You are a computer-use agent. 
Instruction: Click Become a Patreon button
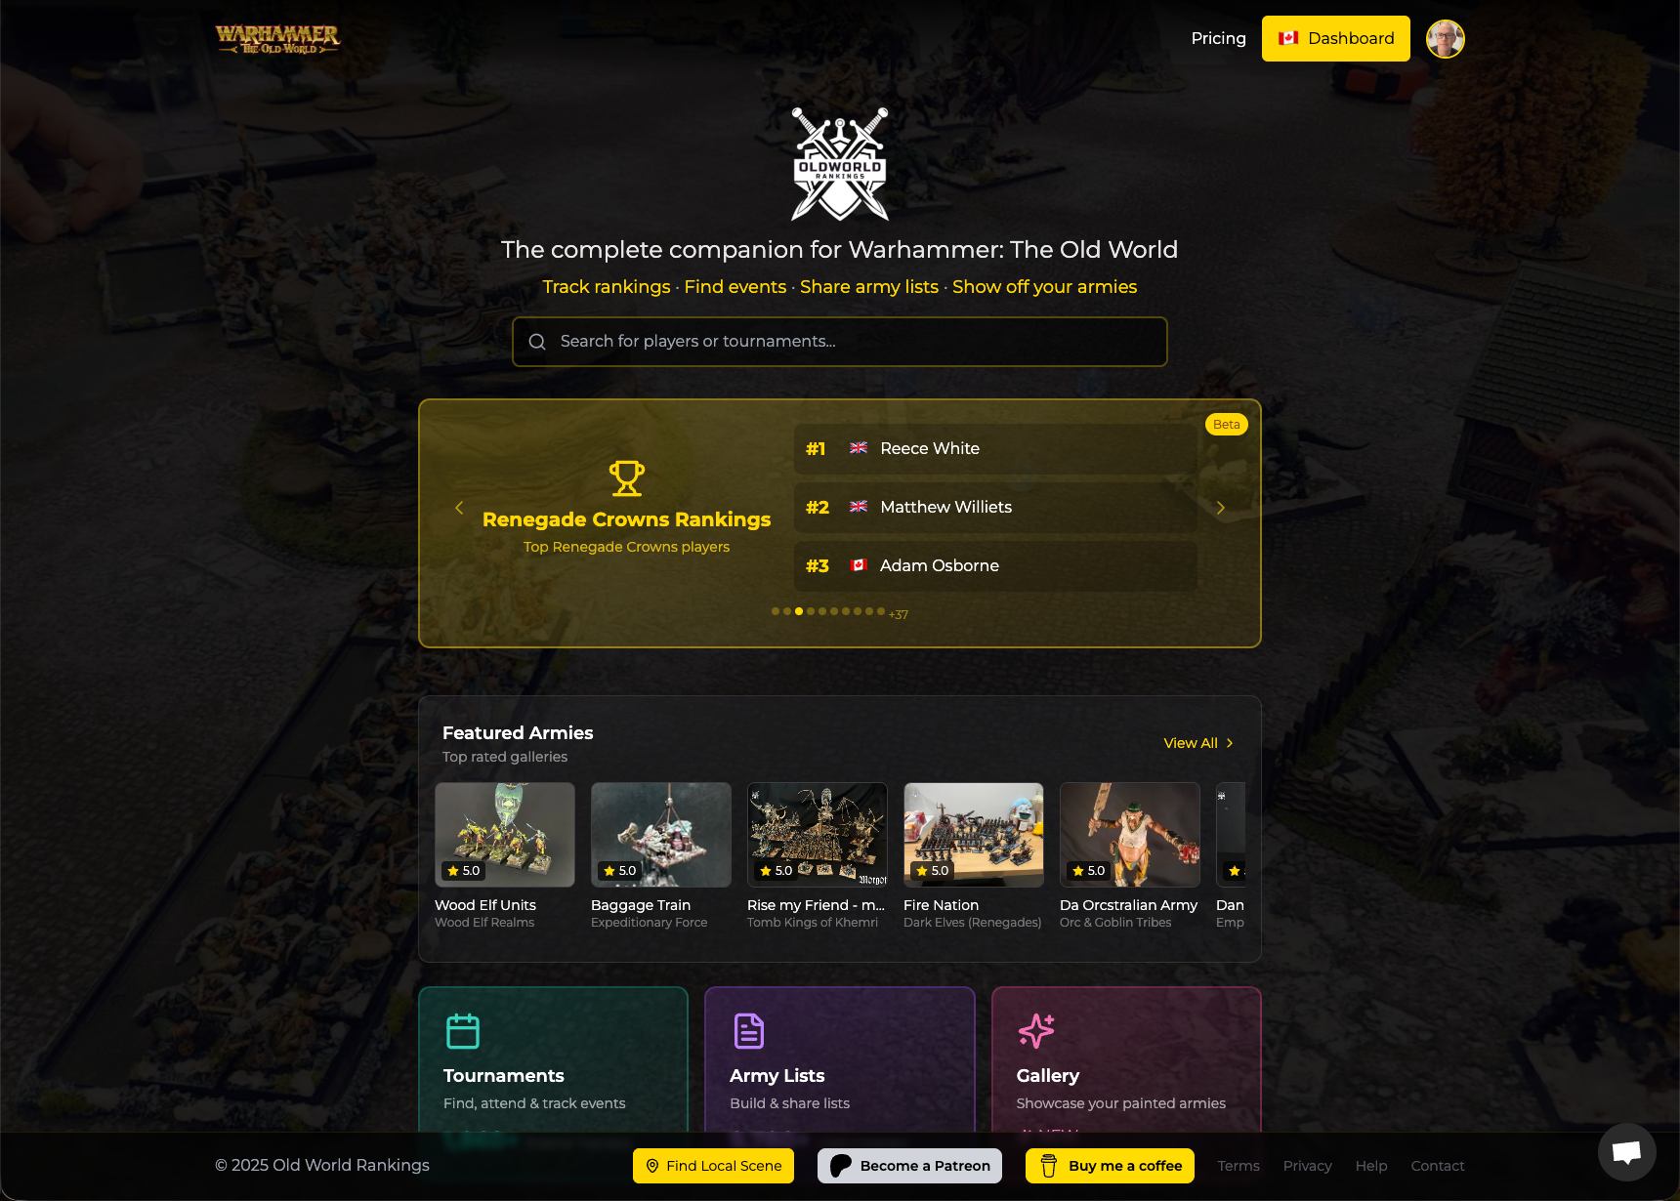[909, 1166]
